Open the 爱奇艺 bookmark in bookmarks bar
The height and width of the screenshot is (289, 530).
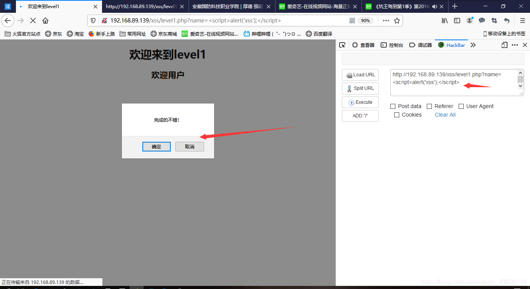coord(210,34)
